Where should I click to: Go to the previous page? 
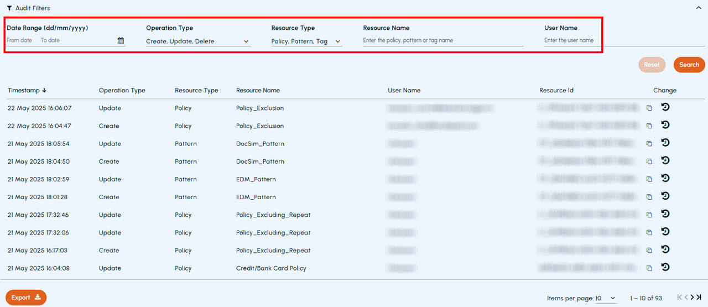(686, 298)
